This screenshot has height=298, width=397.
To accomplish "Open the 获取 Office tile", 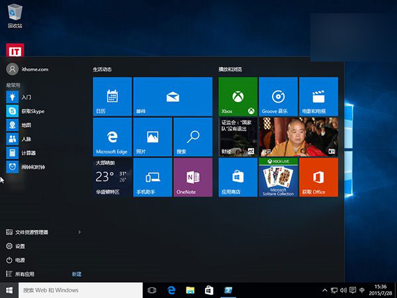I will pyautogui.click(x=318, y=177).
